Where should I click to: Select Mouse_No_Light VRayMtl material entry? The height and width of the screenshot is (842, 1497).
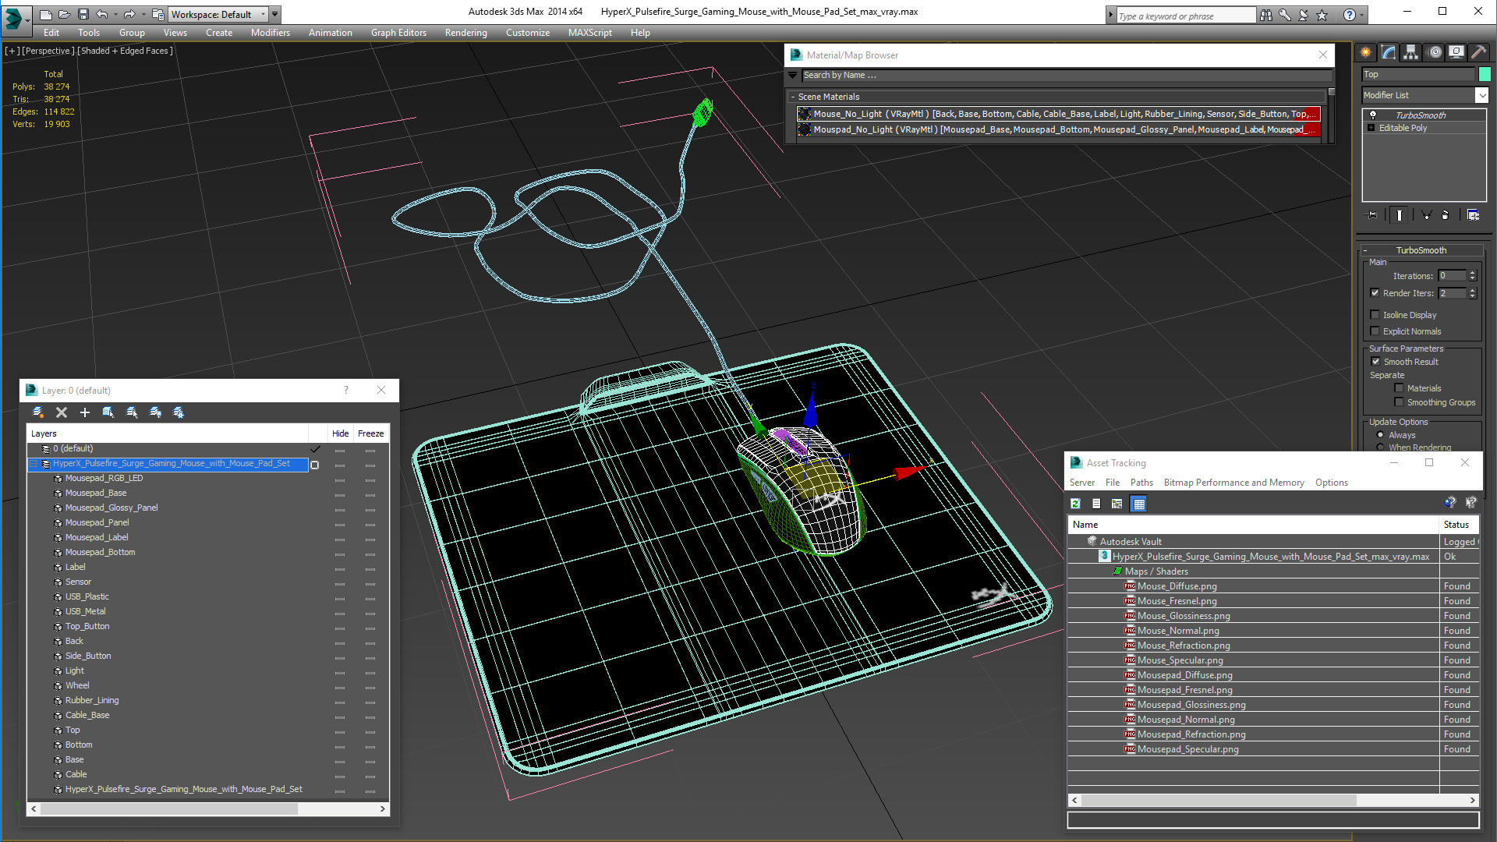1059,114
